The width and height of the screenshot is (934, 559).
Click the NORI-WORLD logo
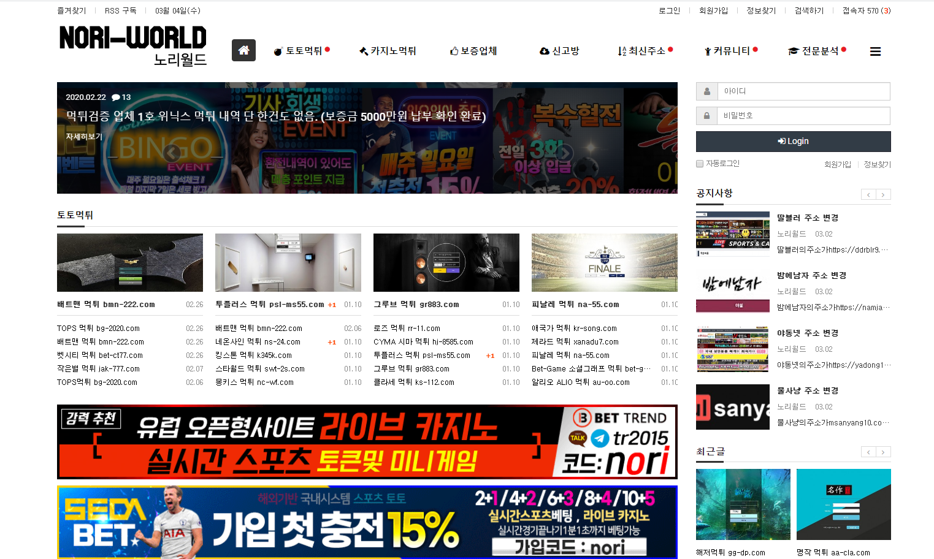[132, 45]
